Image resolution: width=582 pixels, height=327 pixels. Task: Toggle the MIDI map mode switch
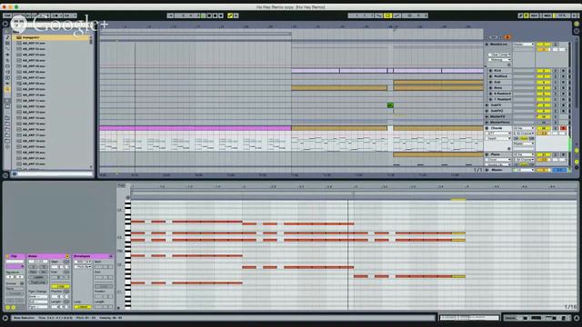tap(547, 15)
